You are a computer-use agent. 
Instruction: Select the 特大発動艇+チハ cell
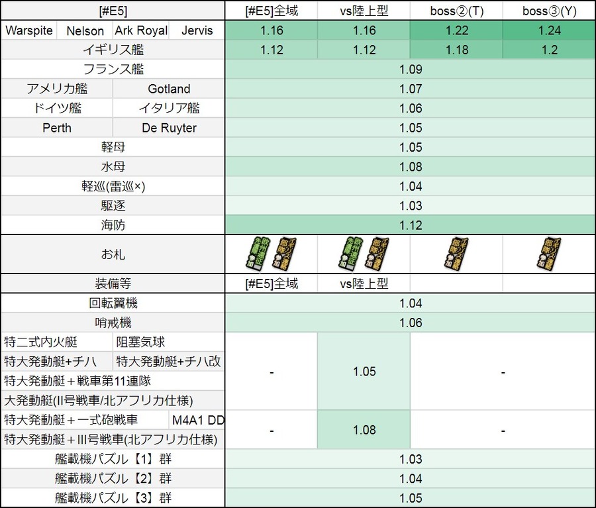tap(57, 362)
